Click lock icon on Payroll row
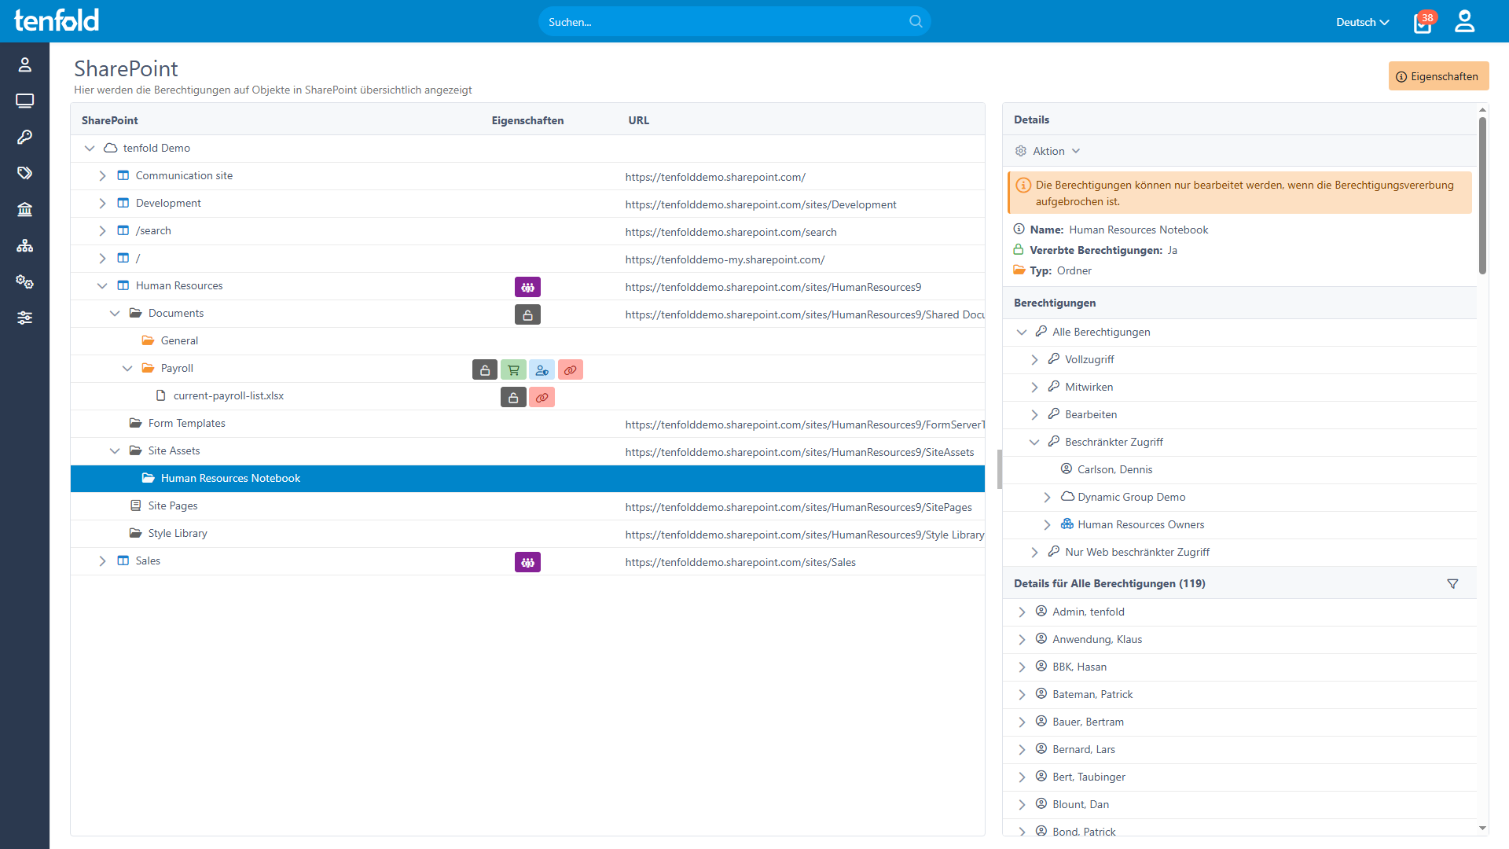This screenshot has height=849, width=1509. pyautogui.click(x=485, y=369)
